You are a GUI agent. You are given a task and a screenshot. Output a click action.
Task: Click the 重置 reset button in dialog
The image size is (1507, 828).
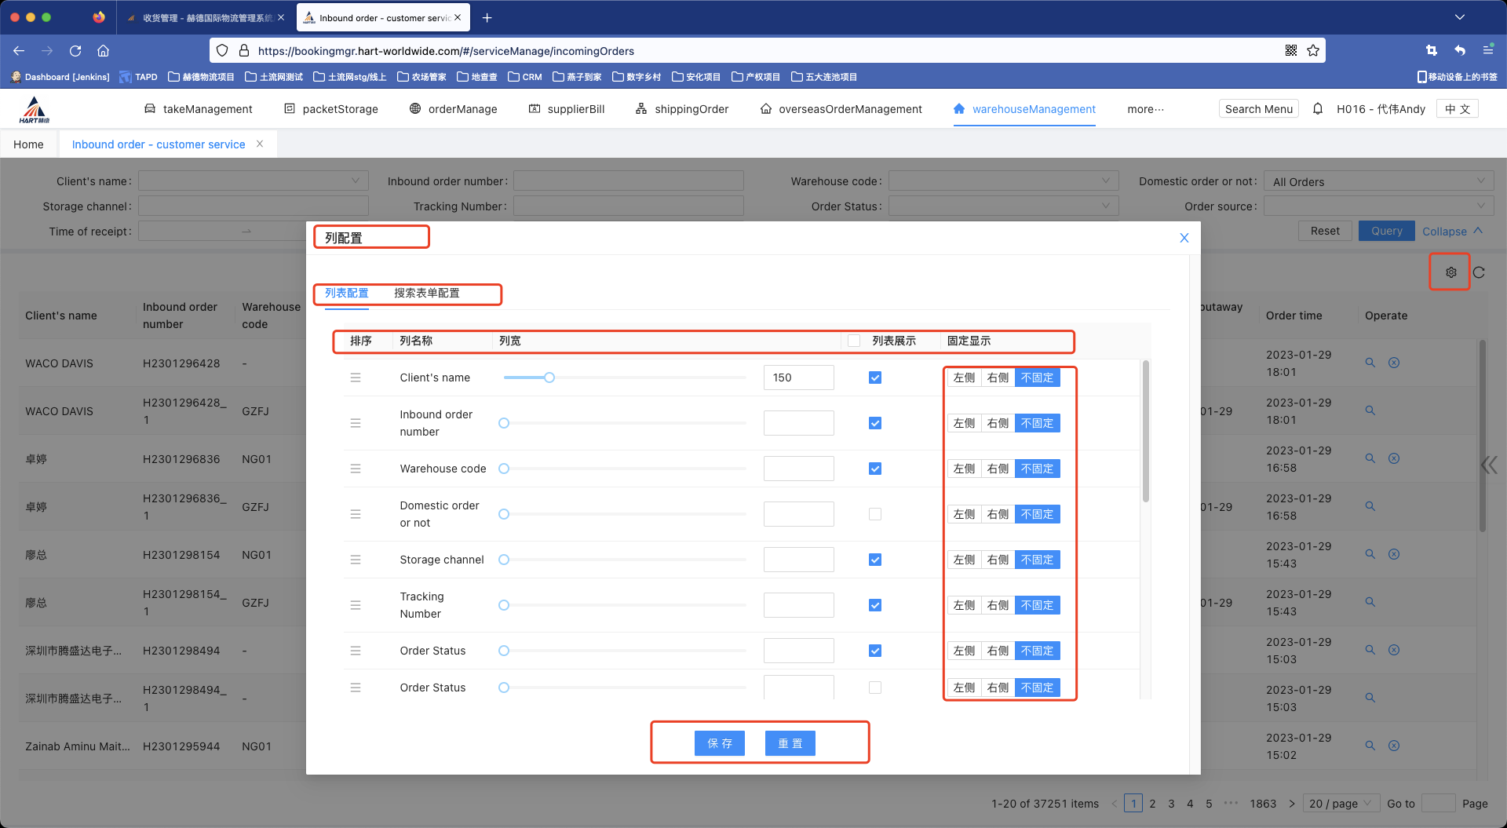coord(790,743)
